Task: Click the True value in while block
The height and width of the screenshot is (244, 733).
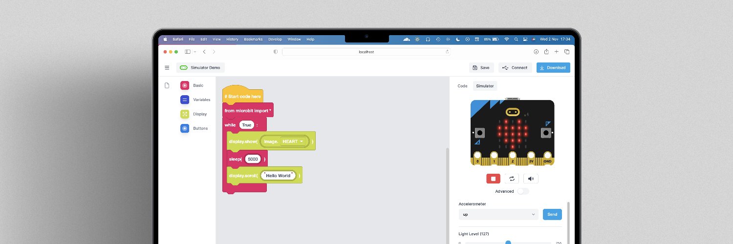Action: pyautogui.click(x=246, y=125)
